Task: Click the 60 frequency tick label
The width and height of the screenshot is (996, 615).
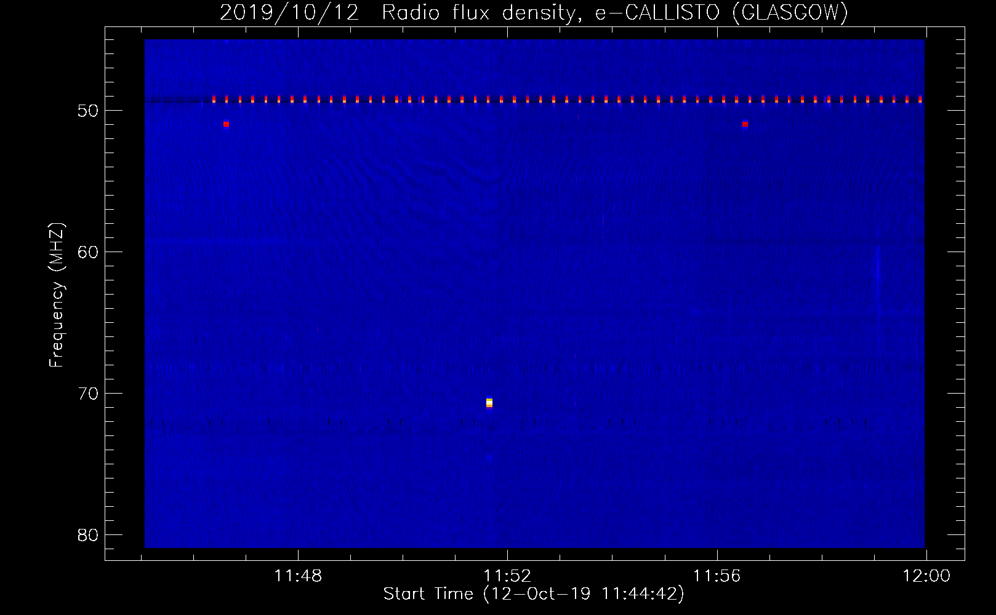Action: point(88,252)
